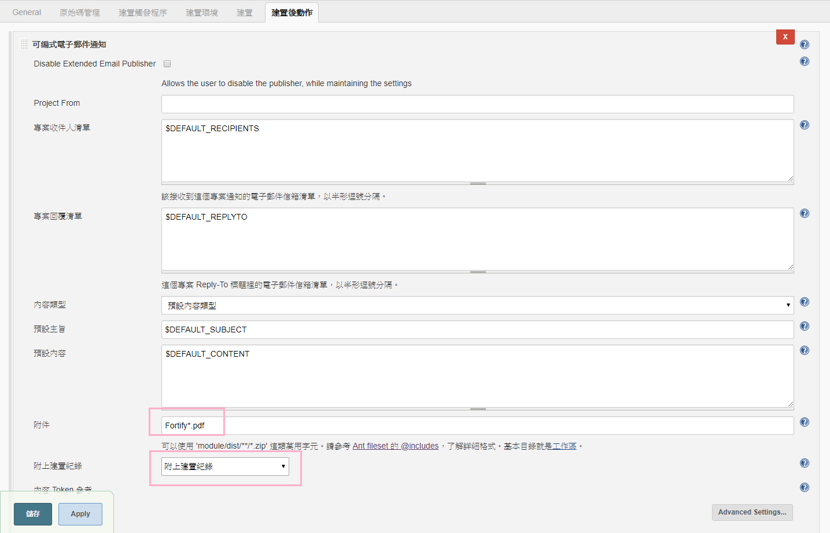
Task: Show help for 附件 field
Action: pyautogui.click(x=805, y=422)
